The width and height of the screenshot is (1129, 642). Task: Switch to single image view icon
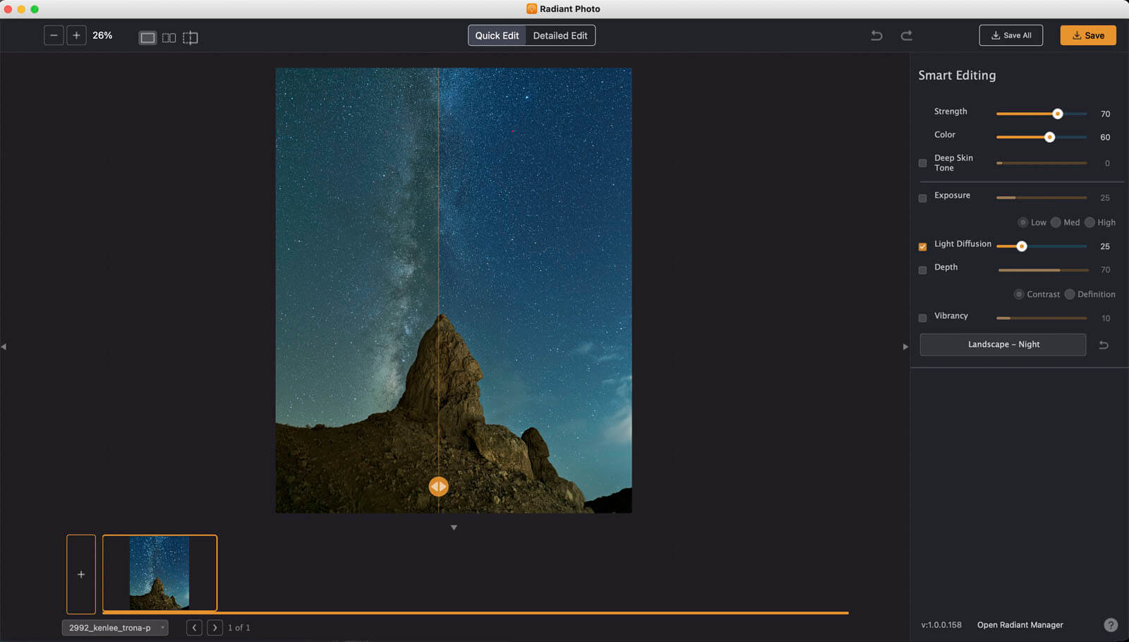(x=147, y=37)
